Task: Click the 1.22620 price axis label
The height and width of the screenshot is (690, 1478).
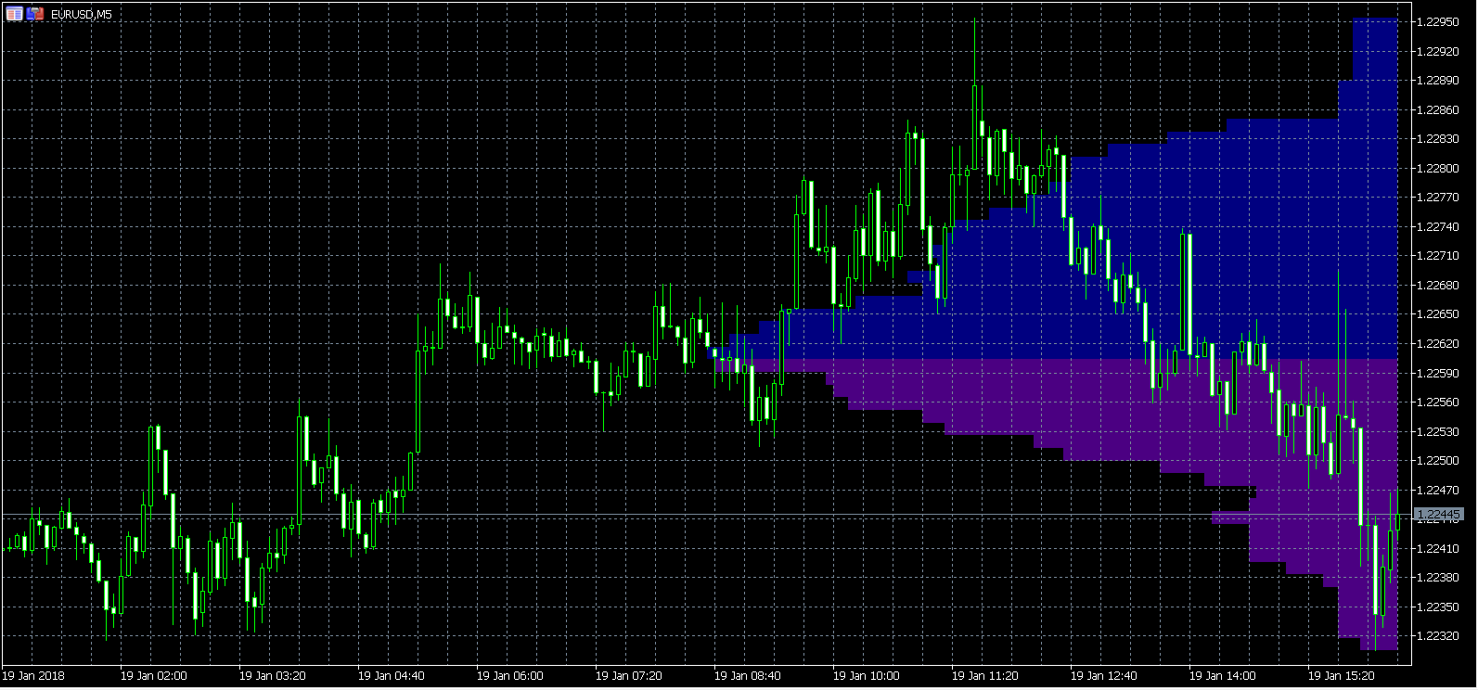Action: (x=1438, y=344)
